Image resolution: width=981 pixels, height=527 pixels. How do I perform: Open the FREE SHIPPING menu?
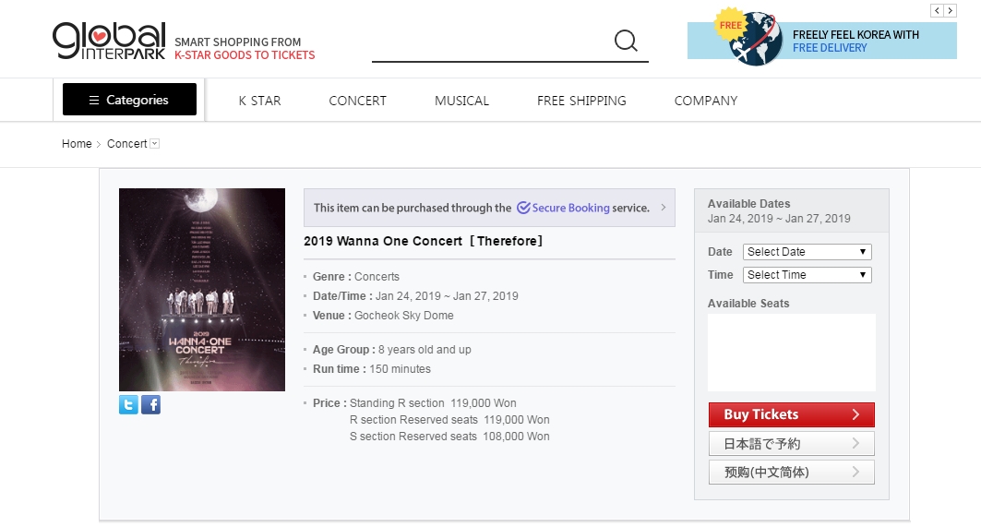(x=581, y=101)
